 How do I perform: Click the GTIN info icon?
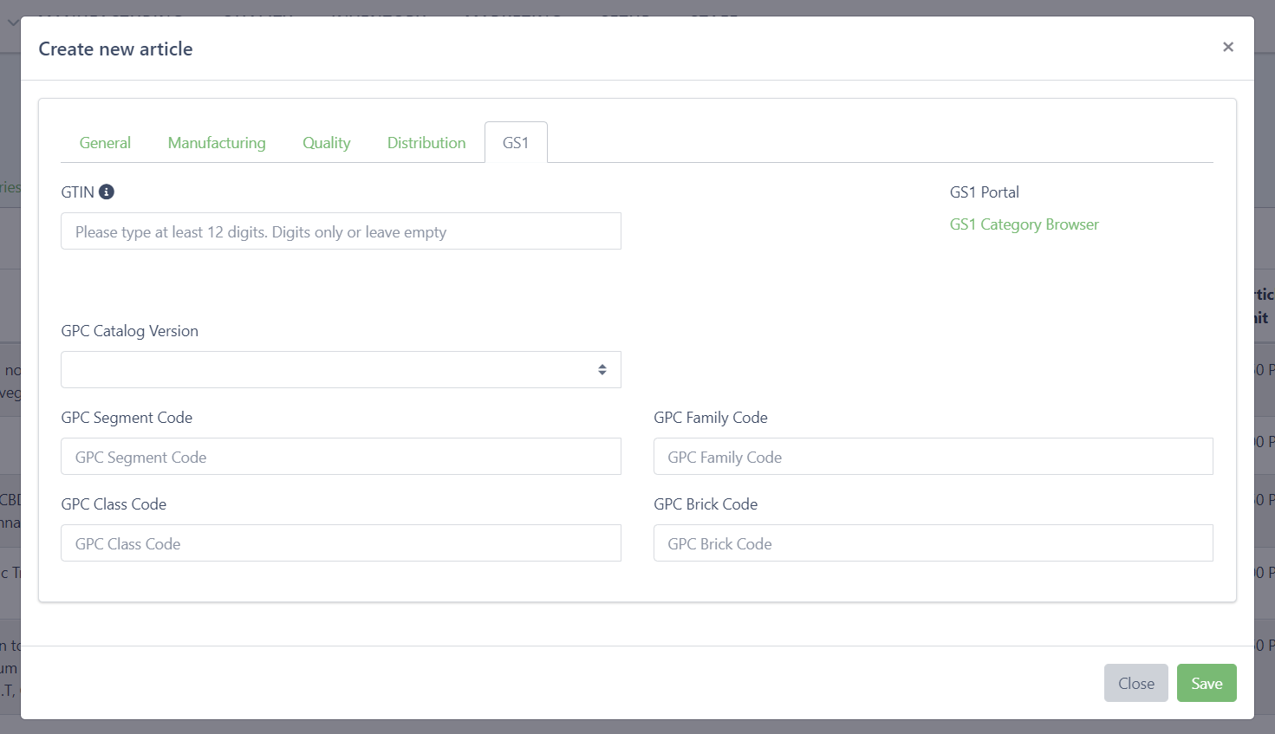[107, 192]
